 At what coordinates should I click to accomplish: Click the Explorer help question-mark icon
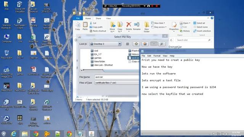(212, 18)
